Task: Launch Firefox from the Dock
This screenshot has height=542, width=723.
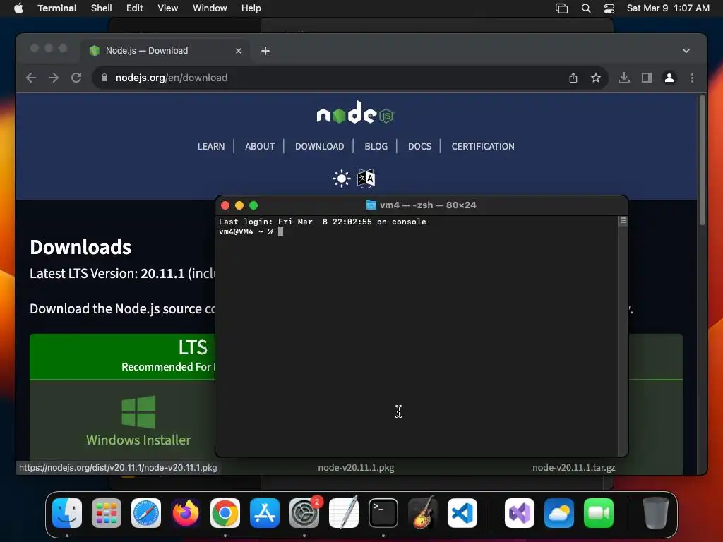Action: [186, 513]
